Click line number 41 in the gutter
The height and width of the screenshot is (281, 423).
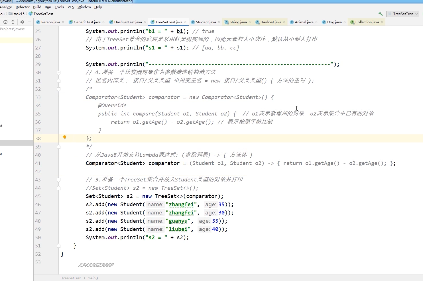coord(38,163)
